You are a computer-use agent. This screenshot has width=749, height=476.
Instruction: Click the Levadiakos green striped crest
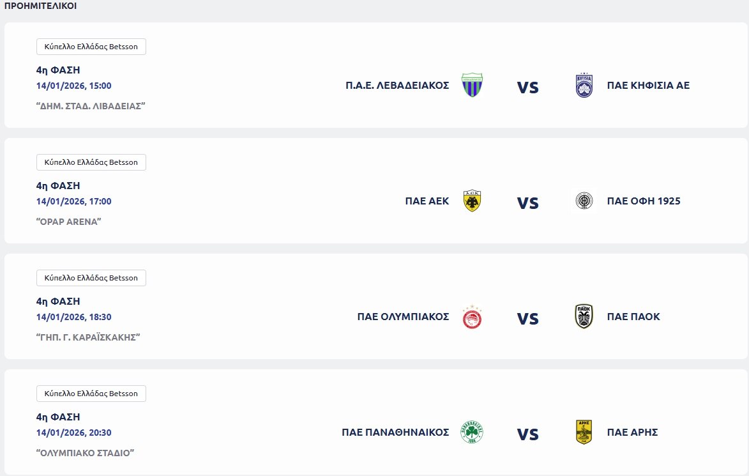point(472,86)
